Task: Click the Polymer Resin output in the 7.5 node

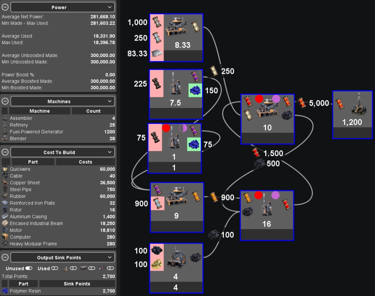Action: [x=194, y=91]
